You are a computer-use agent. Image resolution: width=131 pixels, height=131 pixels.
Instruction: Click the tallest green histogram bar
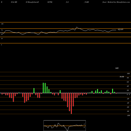43,88
